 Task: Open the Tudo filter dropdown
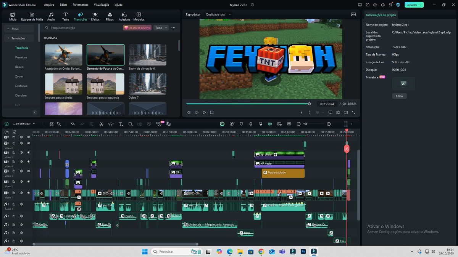coord(161,28)
